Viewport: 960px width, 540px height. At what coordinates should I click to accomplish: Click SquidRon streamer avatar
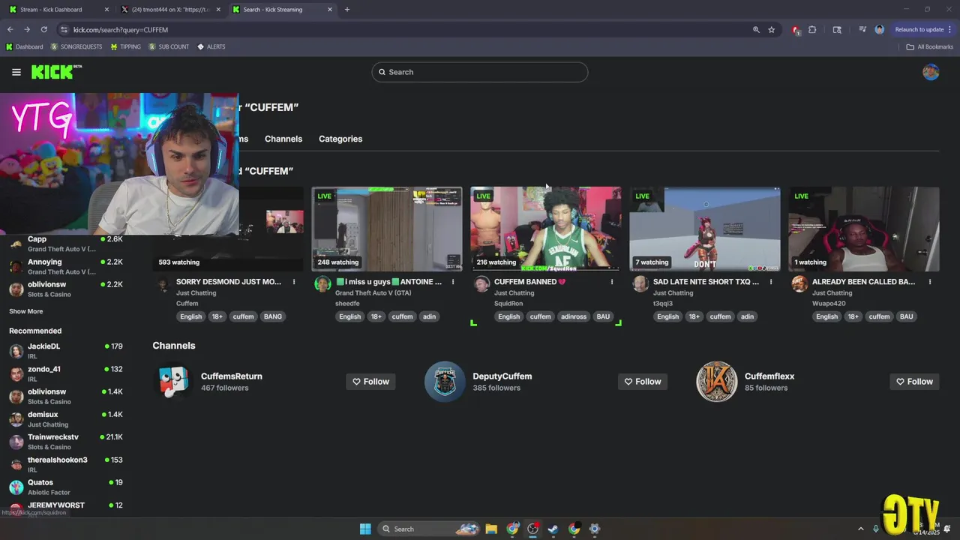pos(481,284)
